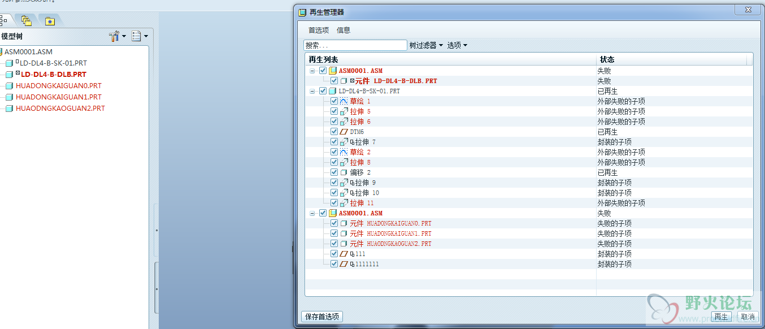
Task: Open the 树过滤器 dropdown
Action: click(x=426, y=45)
